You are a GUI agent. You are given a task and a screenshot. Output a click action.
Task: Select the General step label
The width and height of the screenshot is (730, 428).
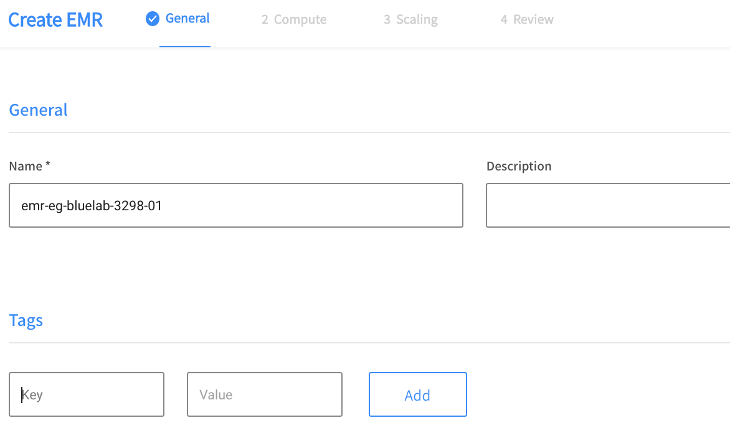click(x=187, y=19)
